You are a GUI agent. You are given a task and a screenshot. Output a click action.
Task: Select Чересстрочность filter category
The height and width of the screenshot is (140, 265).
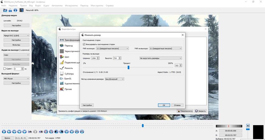(x=70, y=51)
